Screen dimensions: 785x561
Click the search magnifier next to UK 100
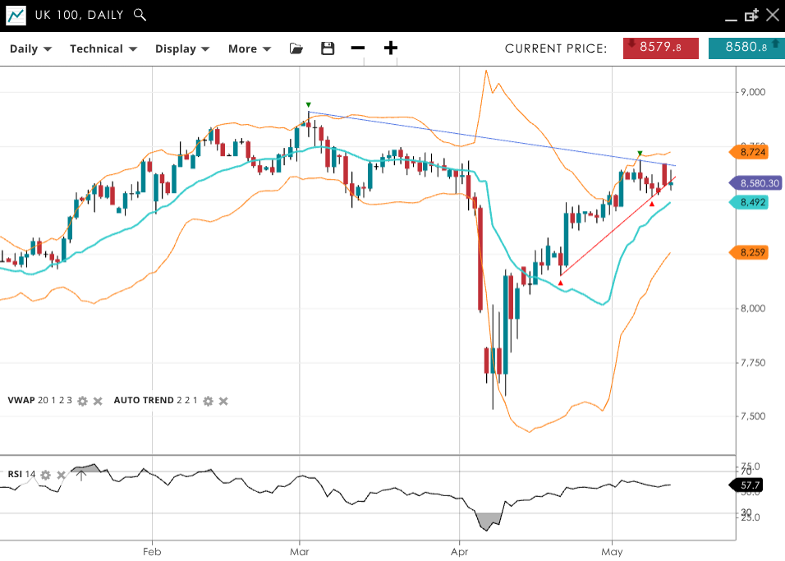point(140,15)
